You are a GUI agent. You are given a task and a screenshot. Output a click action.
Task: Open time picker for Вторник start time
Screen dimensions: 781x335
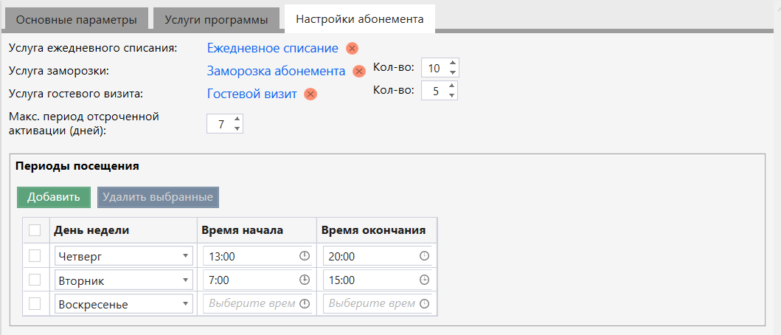pyautogui.click(x=305, y=280)
